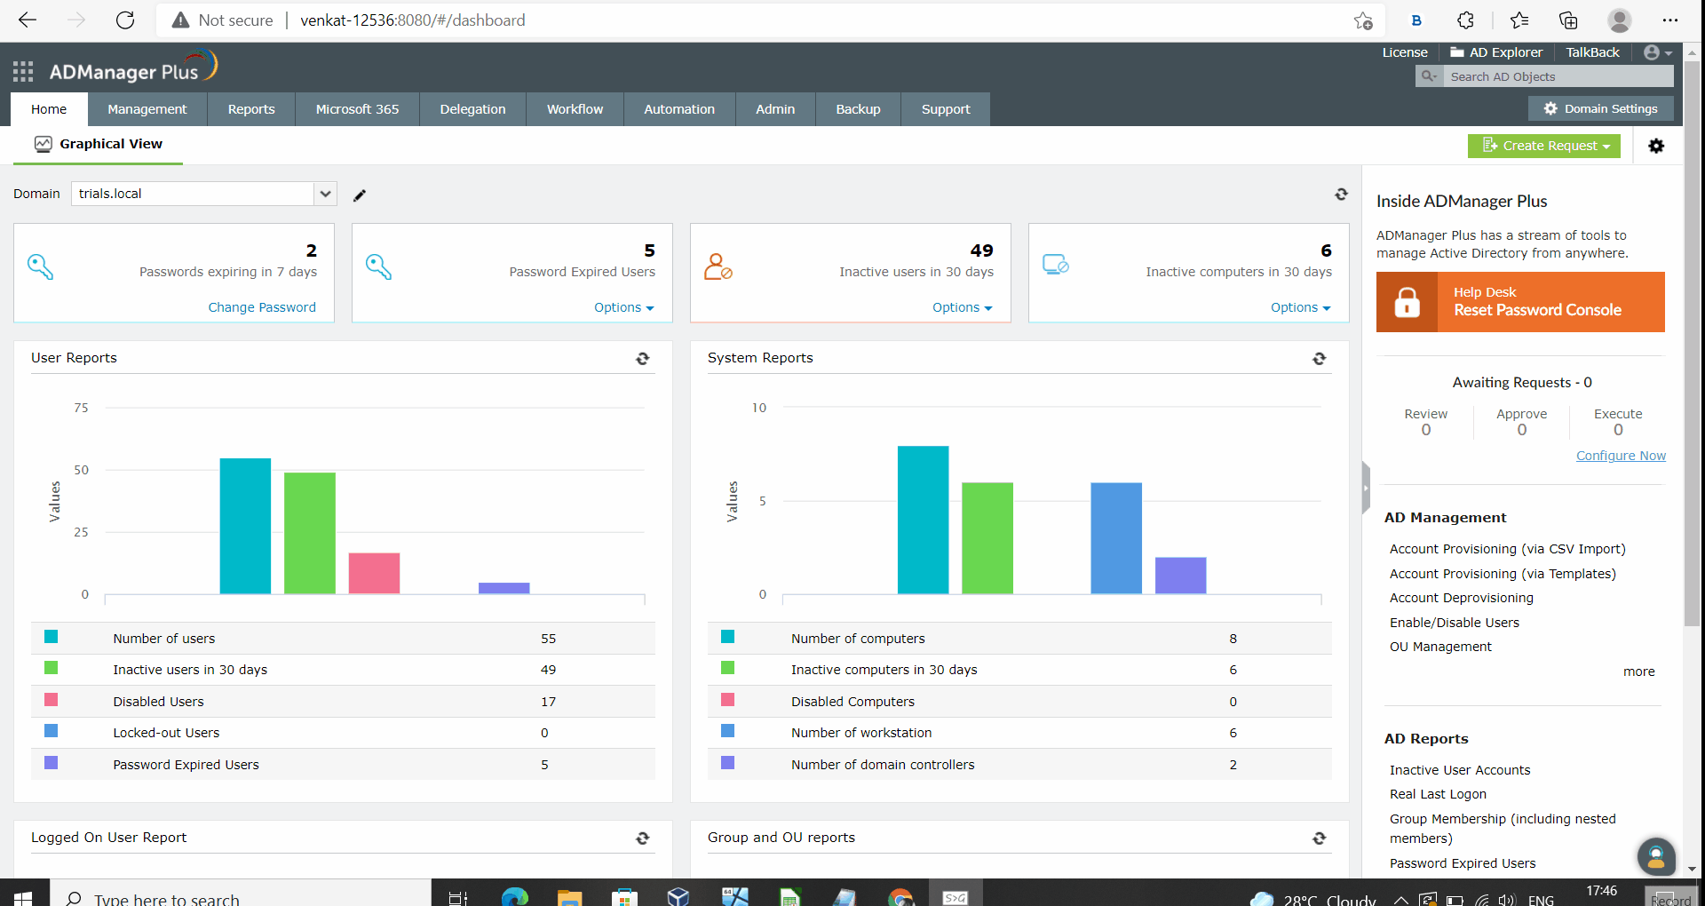Viewport: 1705px width, 906px height.
Task: Open the Backup tab
Action: tap(858, 109)
